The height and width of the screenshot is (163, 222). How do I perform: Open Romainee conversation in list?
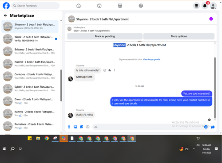tap(30, 126)
